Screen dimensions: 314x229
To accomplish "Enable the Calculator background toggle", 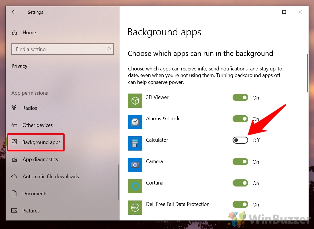I will [240, 140].
